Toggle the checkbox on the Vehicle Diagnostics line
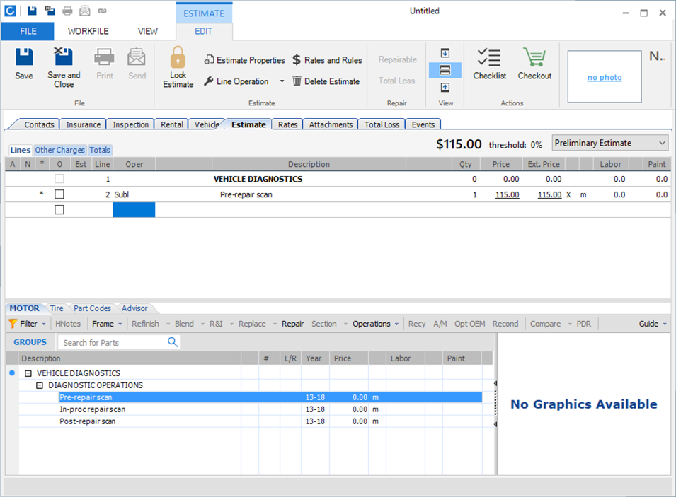The height and width of the screenshot is (497, 676). pyautogui.click(x=59, y=180)
